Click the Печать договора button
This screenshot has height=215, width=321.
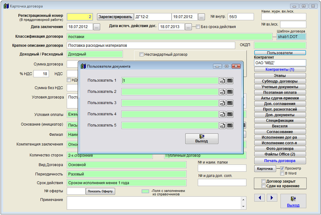[280, 161]
